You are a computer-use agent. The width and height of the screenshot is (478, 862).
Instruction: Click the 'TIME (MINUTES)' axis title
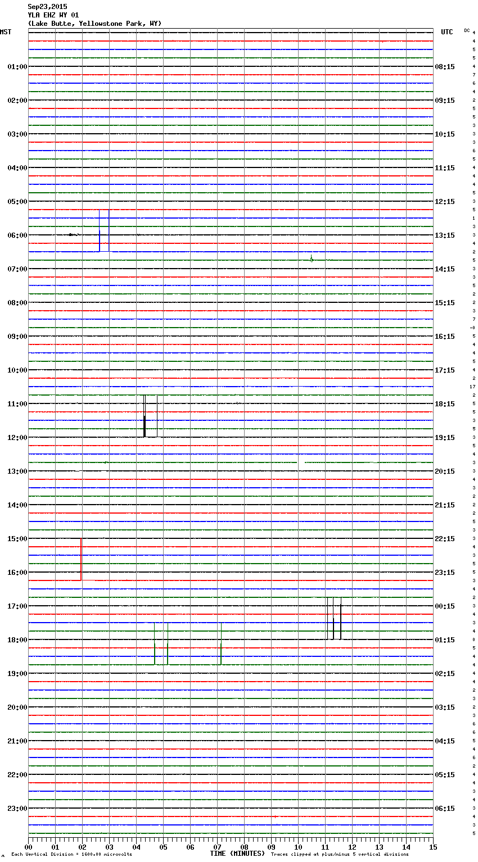point(237,854)
